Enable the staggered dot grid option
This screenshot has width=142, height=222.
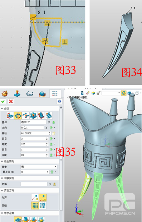43,205
